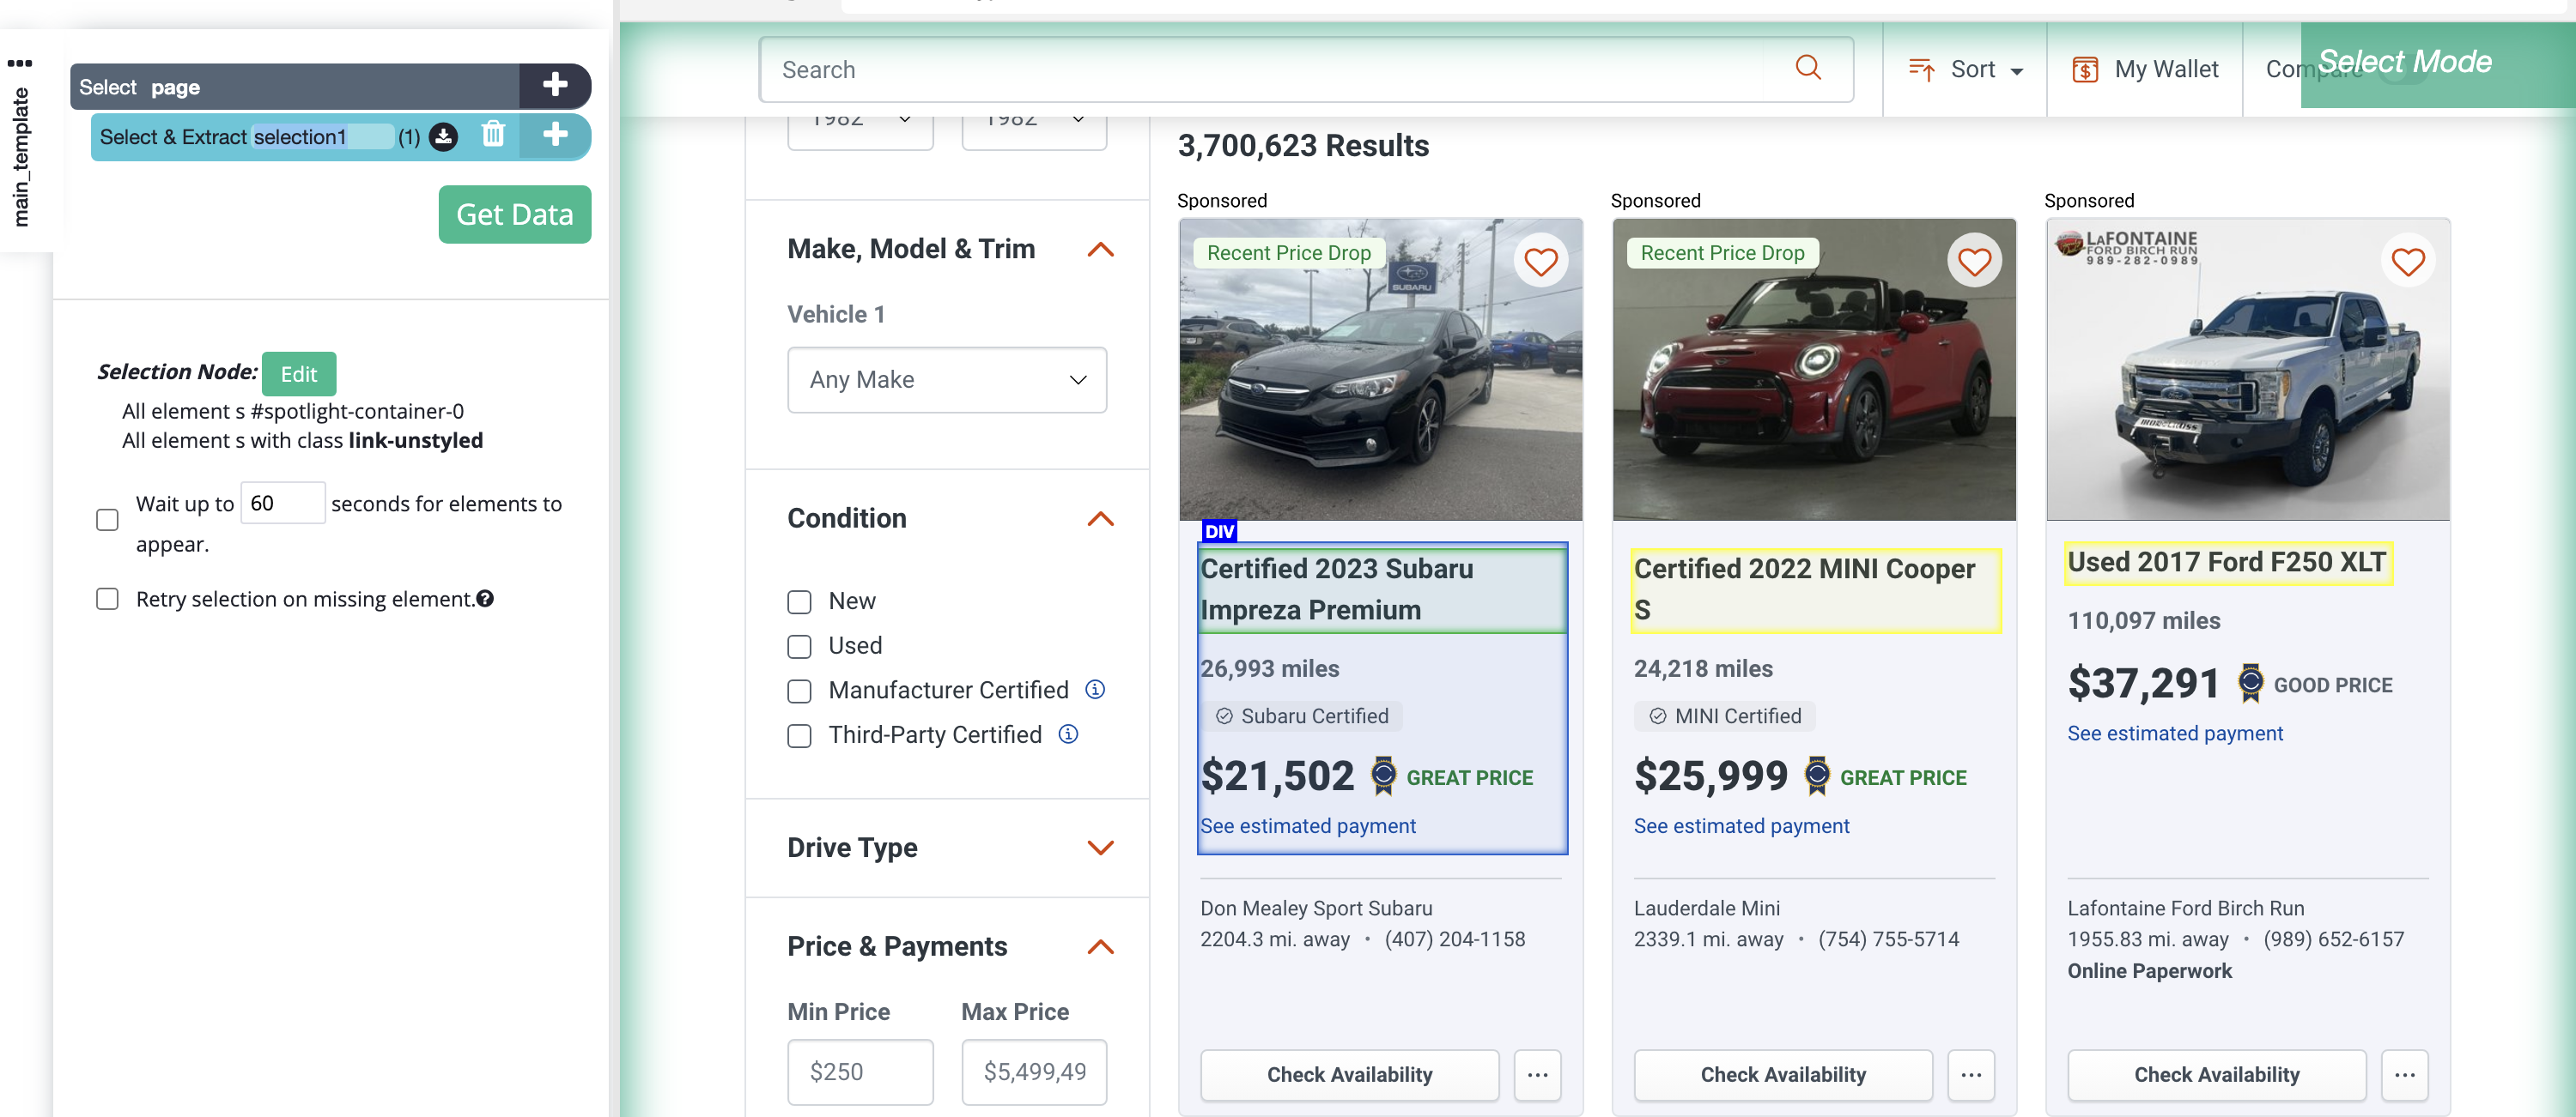Enable wait up to seconds checkbox
The width and height of the screenshot is (2576, 1117).
pos(107,520)
